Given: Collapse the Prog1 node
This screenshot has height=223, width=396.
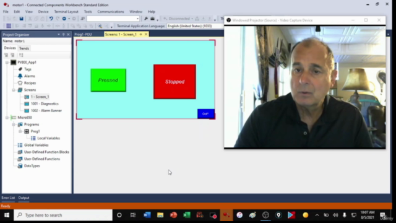Looking at the screenshot, I should pyautogui.click(x=20, y=131).
